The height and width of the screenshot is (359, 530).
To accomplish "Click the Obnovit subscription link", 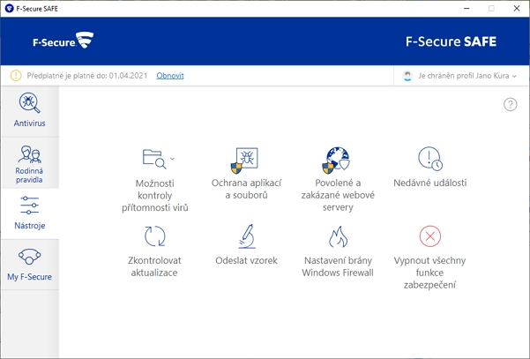I will (170, 75).
